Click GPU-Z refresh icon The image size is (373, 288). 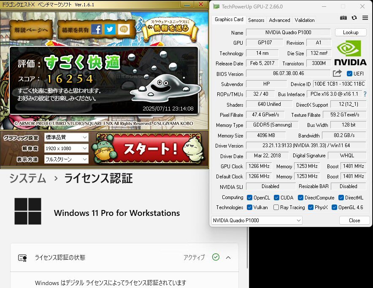point(354,18)
